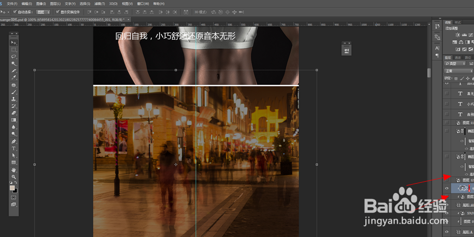Click the canvas vertical scrollbar thumb
474x237 pixels.
[429, 73]
